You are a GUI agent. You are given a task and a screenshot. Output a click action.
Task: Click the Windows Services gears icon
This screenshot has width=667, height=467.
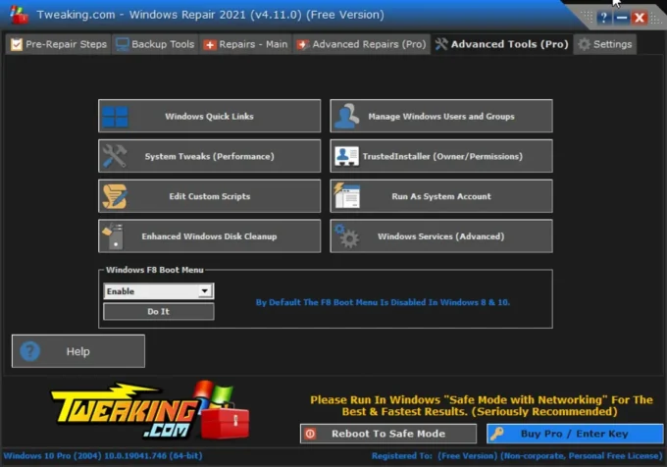tap(346, 236)
